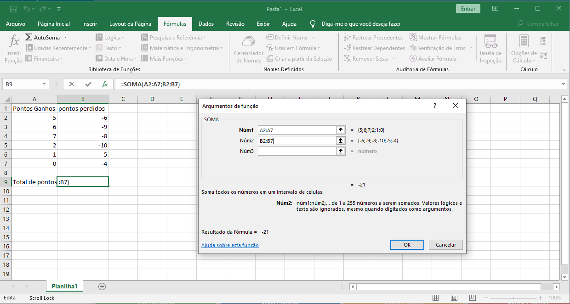The image size is (570, 304).
Task: Cancel formula entry with the X icon
Action: (72, 84)
